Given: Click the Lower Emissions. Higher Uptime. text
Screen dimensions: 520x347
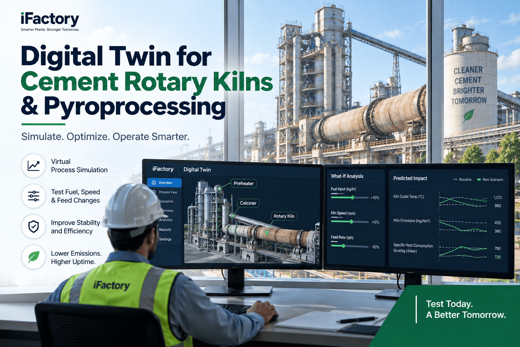Looking at the screenshot, I should [x=76, y=258].
